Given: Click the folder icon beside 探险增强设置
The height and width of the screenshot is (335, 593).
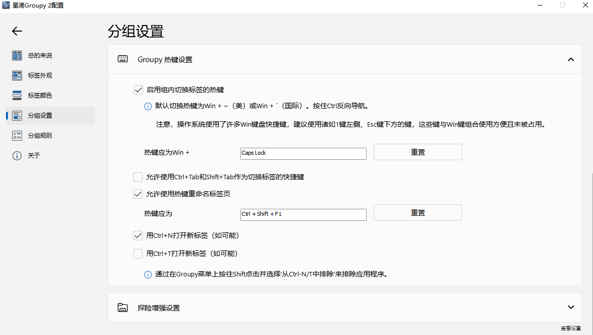Looking at the screenshot, I should point(123,307).
